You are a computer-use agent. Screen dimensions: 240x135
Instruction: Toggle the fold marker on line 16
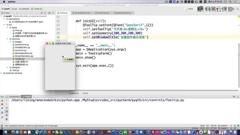pyautogui.click(x=67, y=37)
